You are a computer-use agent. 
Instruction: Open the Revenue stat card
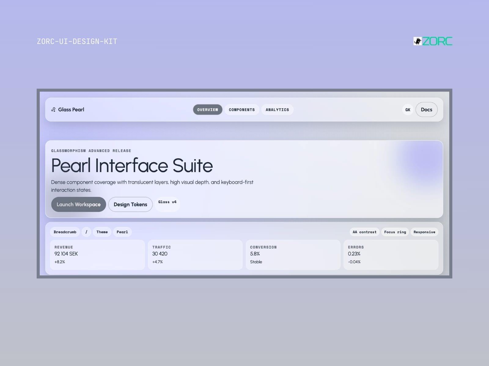(97, 255)
